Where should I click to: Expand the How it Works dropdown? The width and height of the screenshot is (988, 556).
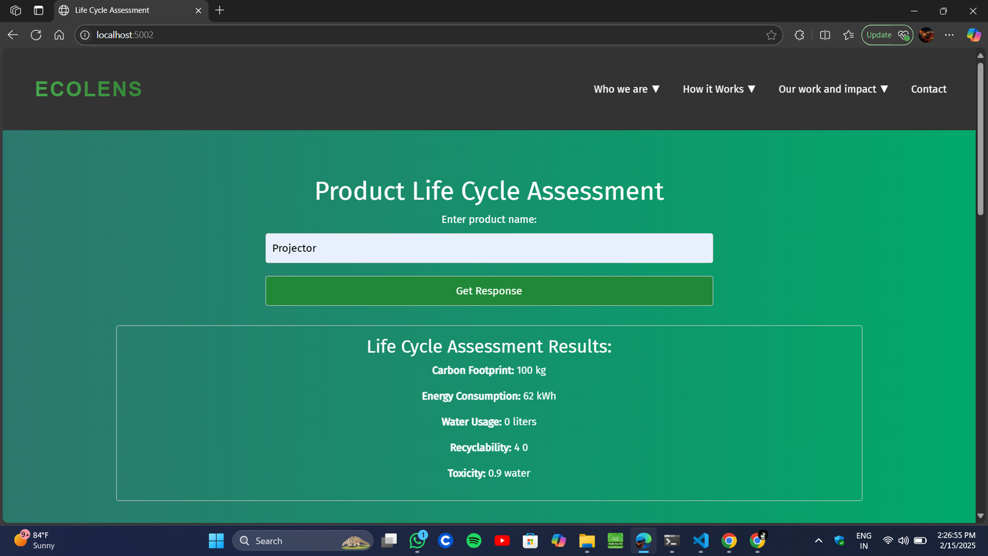pos(719,89)
